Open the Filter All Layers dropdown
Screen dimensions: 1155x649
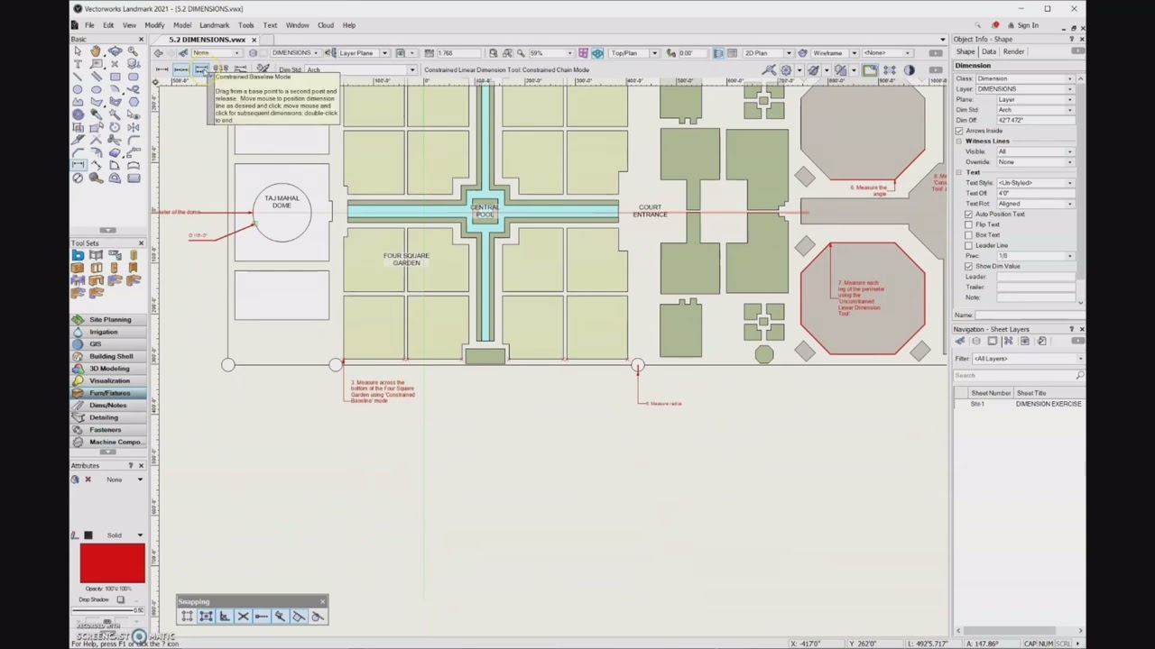tap(1027, 359)
